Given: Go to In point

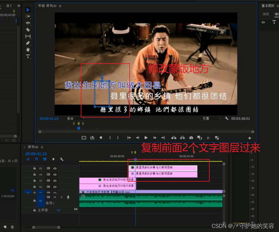Looking at the screenshot, I should 129,138.
